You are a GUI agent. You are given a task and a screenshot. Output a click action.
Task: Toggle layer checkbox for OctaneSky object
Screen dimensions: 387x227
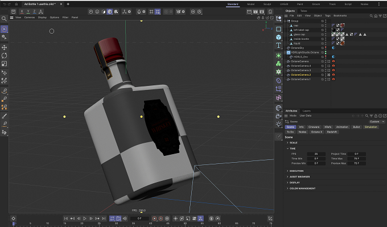322,48
